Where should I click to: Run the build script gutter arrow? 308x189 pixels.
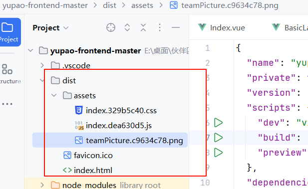click(218, 138)
